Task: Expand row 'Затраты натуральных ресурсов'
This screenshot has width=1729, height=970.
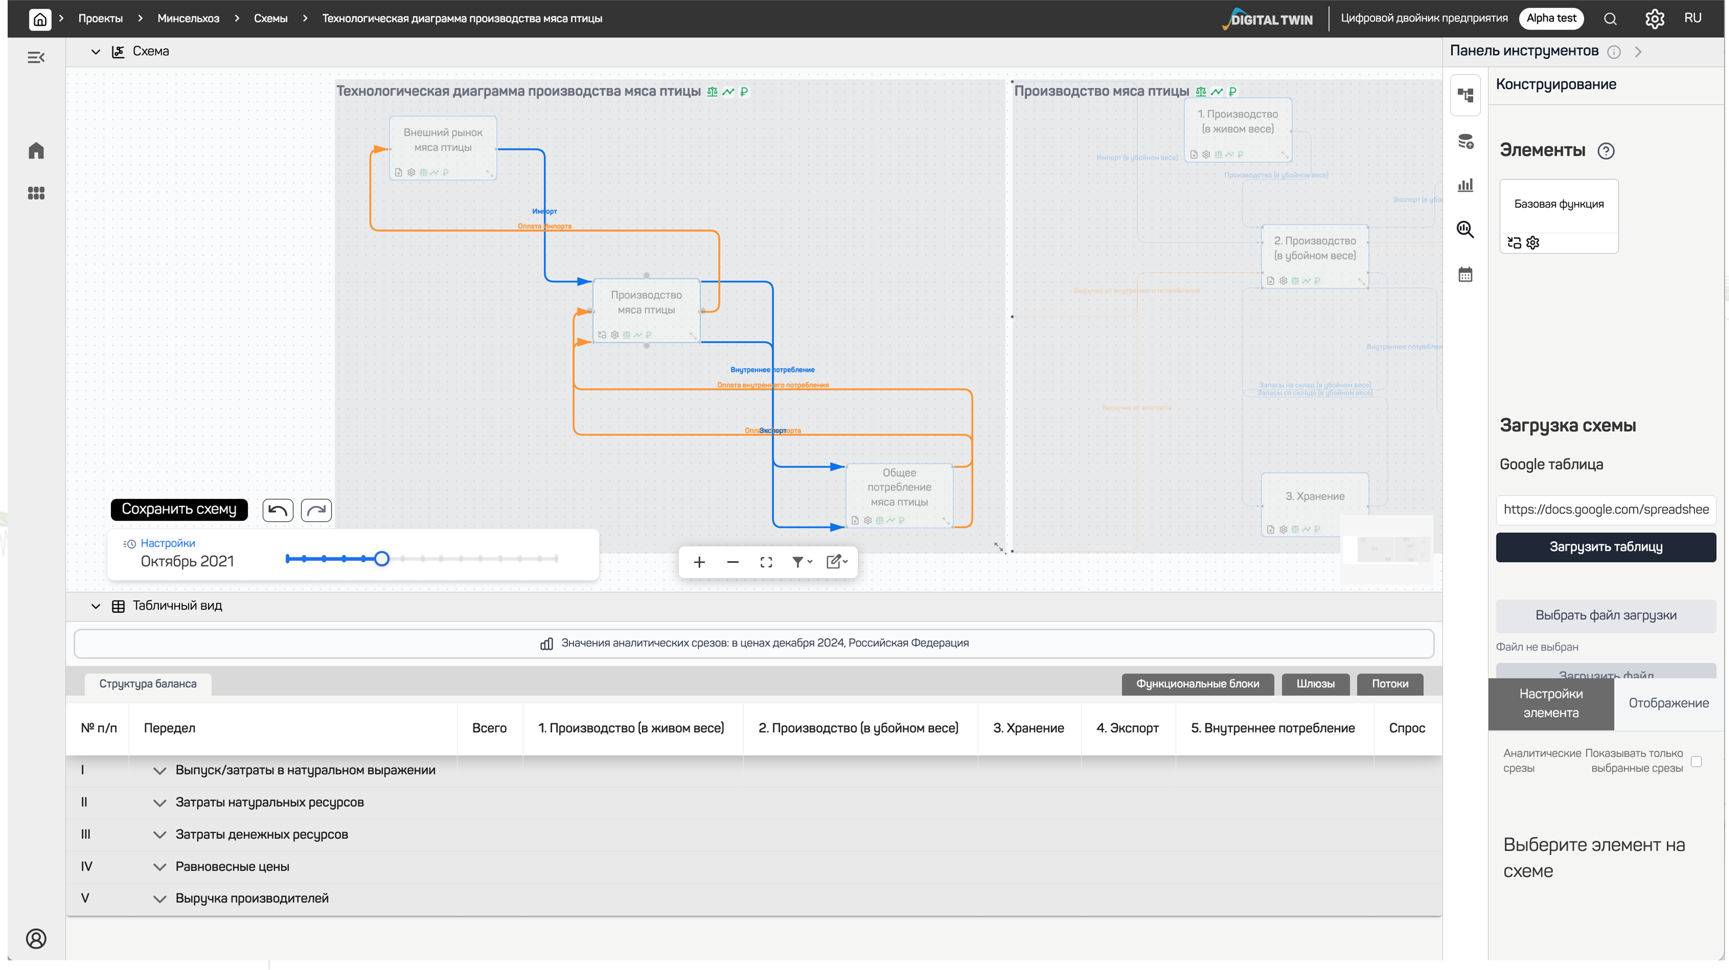Action: [x=159, y=803]
